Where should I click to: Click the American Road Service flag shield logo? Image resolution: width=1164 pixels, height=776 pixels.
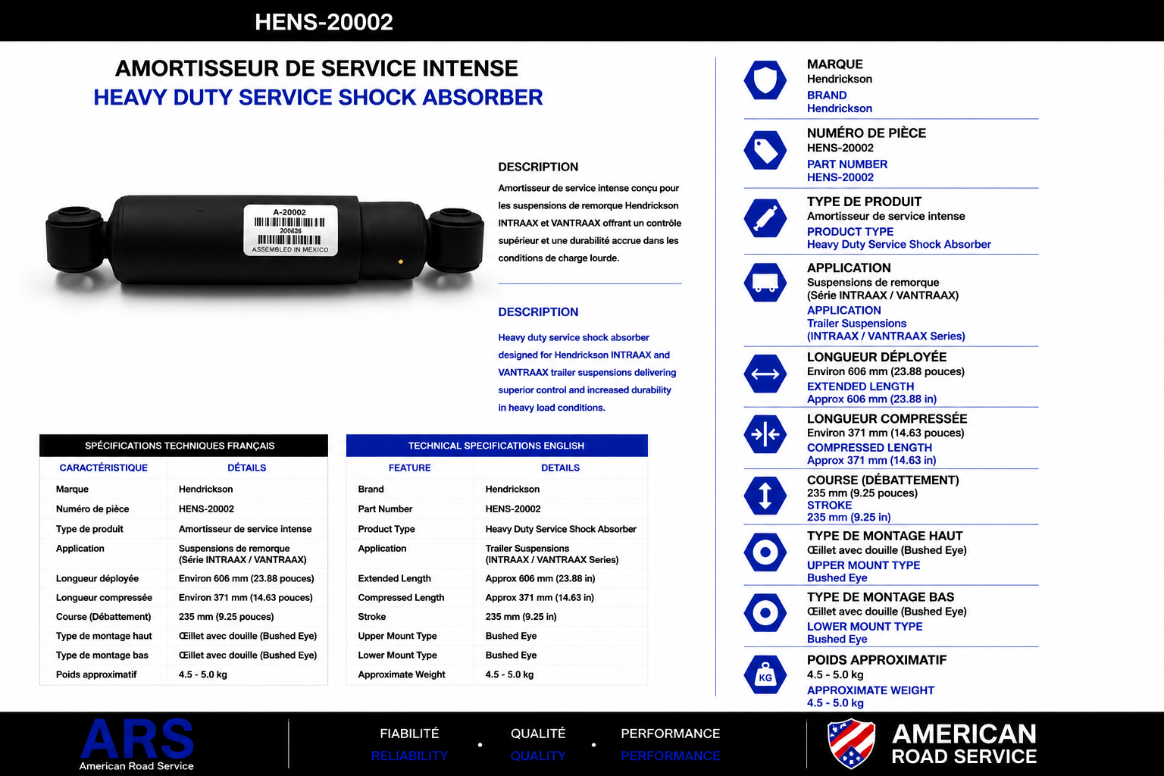[852, 744]
